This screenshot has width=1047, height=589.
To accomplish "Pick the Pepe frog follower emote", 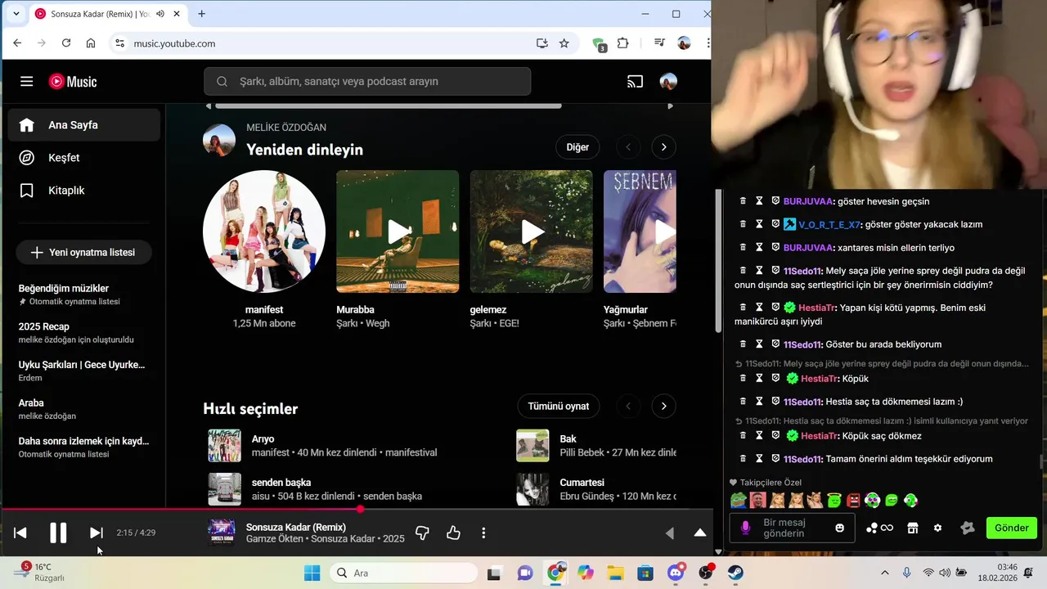I will click(x=739, y=500).
